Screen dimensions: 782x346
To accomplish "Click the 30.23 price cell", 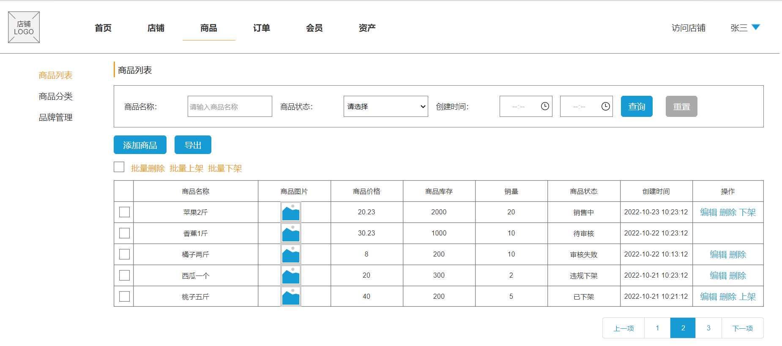I will (366, 233).
